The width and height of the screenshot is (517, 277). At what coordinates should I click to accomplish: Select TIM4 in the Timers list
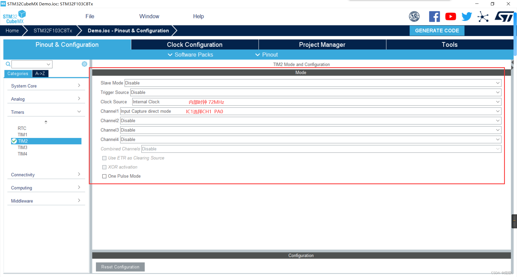tap(22, 154)
